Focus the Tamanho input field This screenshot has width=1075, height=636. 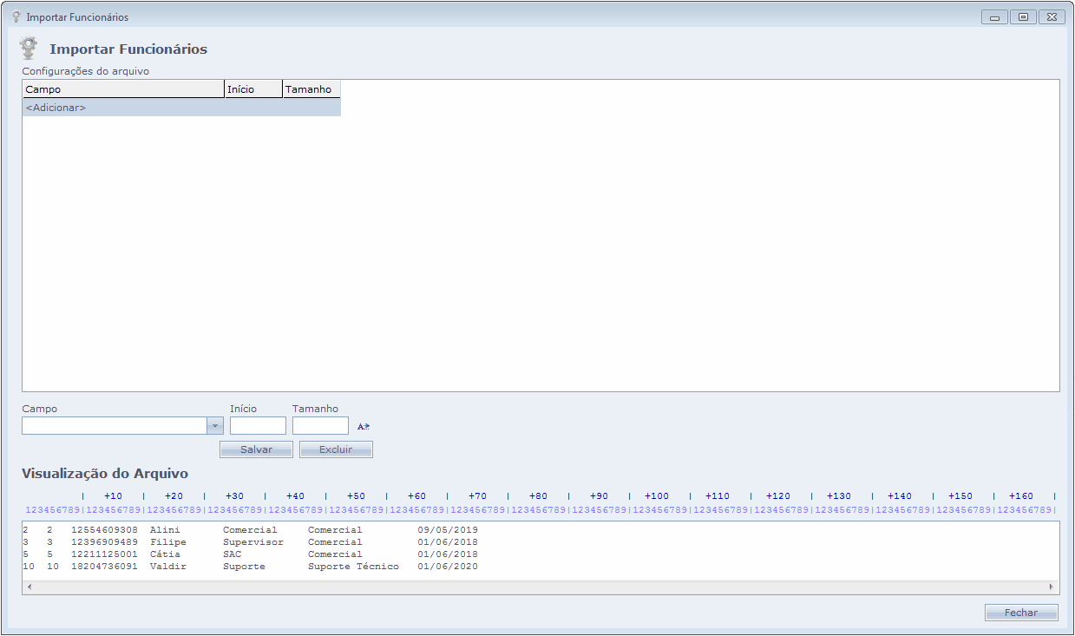point(320,426)
